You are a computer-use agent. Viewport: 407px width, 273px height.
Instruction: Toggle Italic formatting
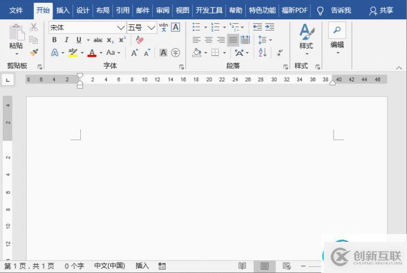[66, 40]
